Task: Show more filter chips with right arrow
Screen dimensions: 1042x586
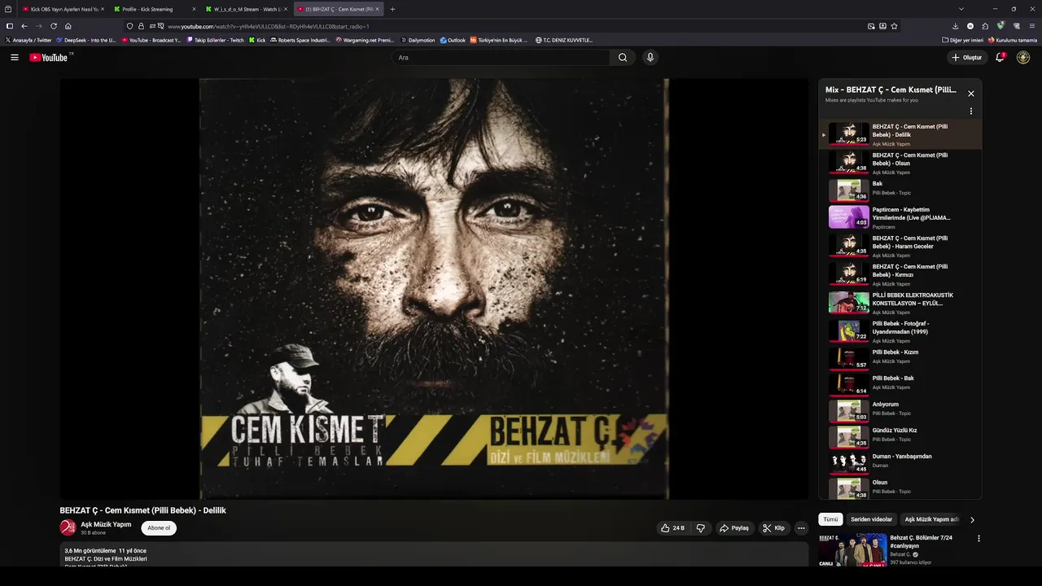Action: (972, 520)
